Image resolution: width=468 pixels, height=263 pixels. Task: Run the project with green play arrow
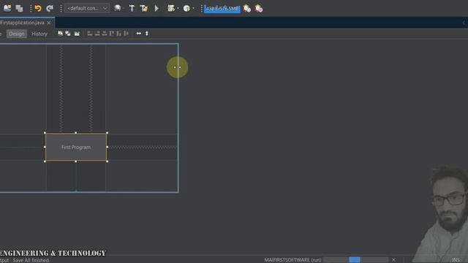coord(156,8)
